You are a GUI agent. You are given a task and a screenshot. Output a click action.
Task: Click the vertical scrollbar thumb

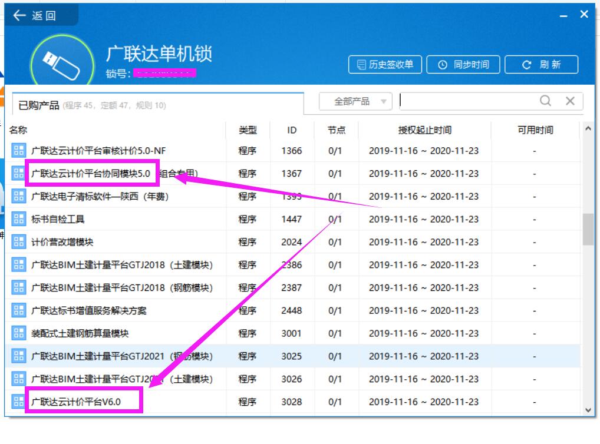(x=588, y=230)
